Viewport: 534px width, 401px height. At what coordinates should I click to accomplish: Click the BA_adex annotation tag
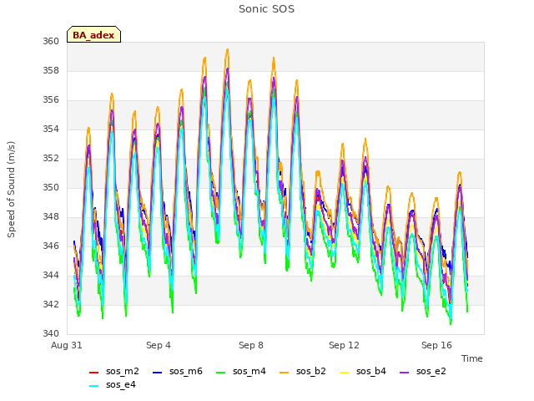93,34
